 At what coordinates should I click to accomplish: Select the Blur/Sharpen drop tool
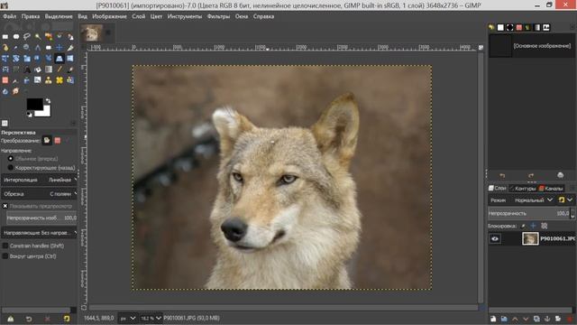pos(5,91)
